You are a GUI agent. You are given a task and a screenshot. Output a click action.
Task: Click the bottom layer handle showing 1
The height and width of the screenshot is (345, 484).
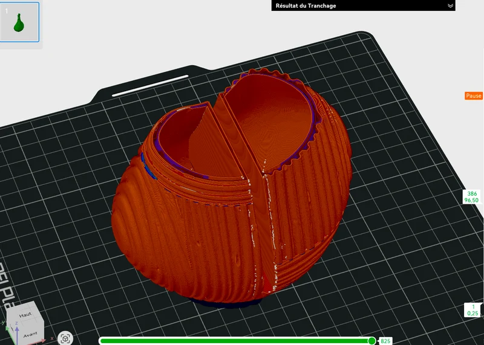473,310
